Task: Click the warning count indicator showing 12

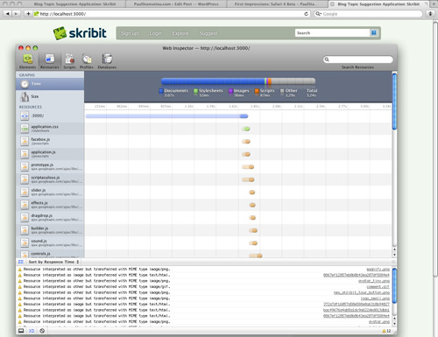Action: coord(386,331)
